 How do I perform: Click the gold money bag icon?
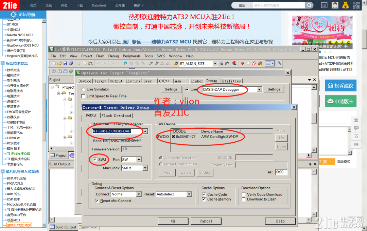coord(346,5)
